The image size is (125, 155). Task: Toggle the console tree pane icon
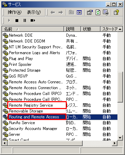point(79,12)
